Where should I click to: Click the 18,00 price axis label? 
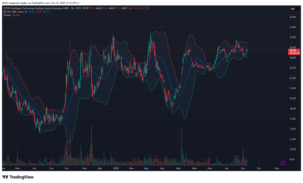point(293,109)
